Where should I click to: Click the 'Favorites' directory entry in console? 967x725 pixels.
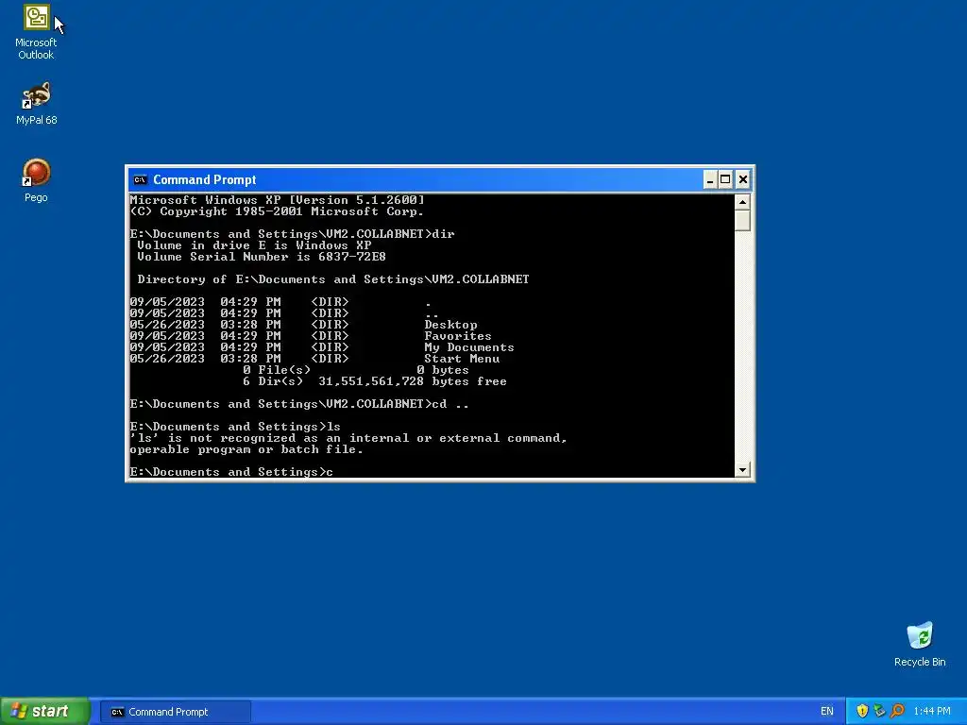[458, 336]
